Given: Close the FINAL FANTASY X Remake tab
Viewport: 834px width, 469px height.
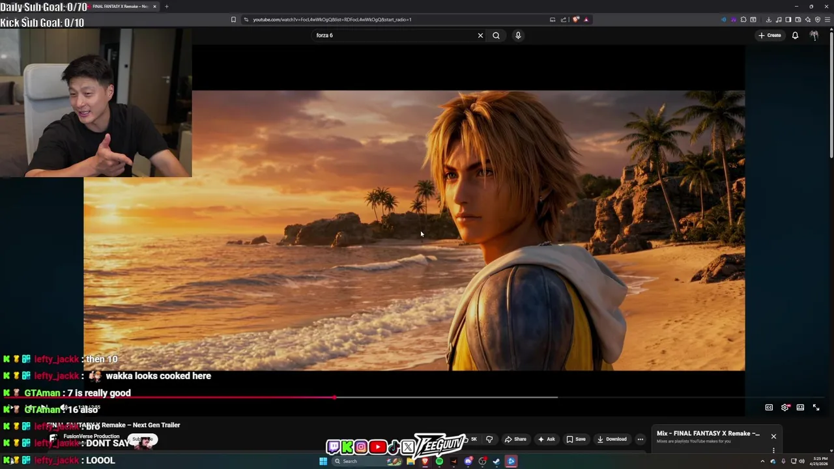Looking at the screenshot, I should [x=154, y=7].
